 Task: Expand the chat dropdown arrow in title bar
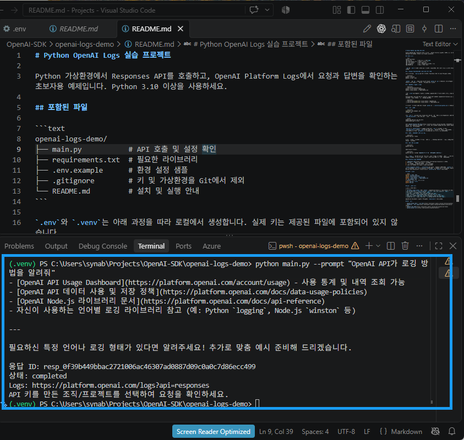[267, 10]
